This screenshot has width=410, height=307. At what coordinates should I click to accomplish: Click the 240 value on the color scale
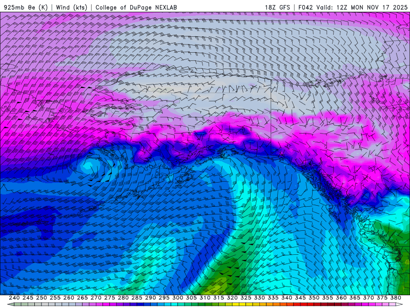click(14, 298)
